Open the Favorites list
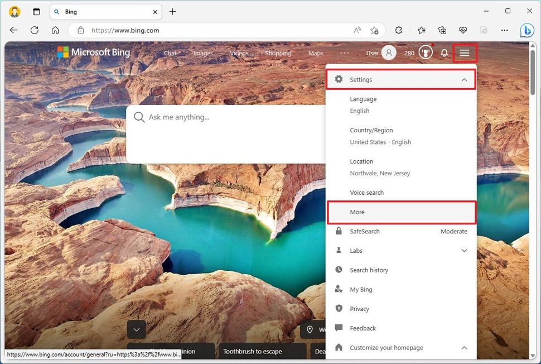Image resolution: width=541 pixels, height=364 pixels. [x=421, y=30]
